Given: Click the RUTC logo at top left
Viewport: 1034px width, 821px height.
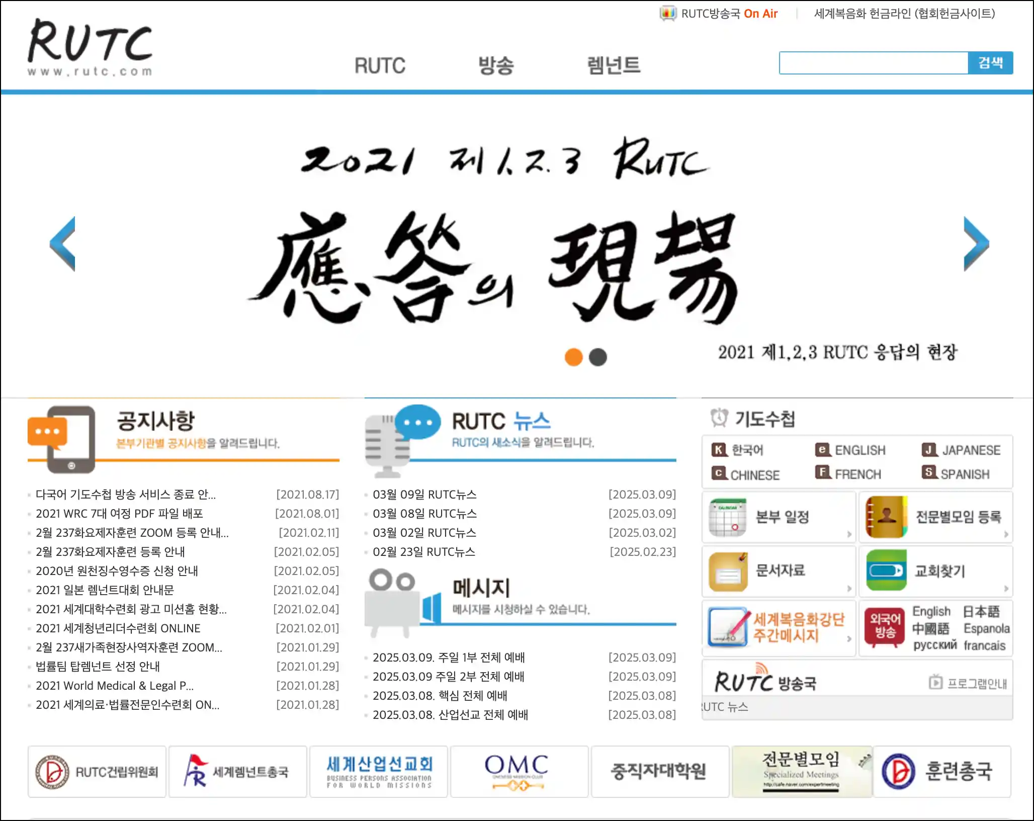Looking at the screenshot, I should pos(90,47).
